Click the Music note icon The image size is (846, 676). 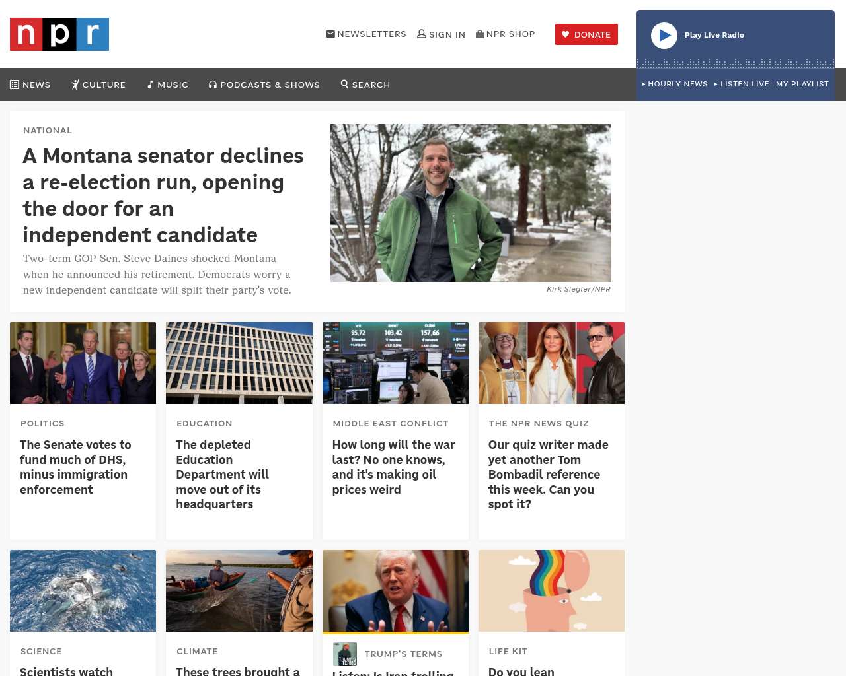tap(150, 84)
